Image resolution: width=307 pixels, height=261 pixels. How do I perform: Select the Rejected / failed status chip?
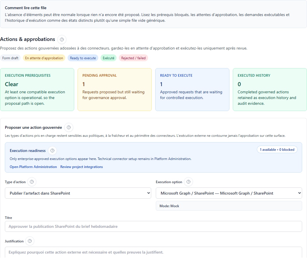pyautogui.click(x=133, y=58)
